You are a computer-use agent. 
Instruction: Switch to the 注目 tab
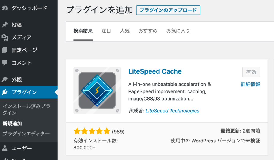(x=106, y=31)
